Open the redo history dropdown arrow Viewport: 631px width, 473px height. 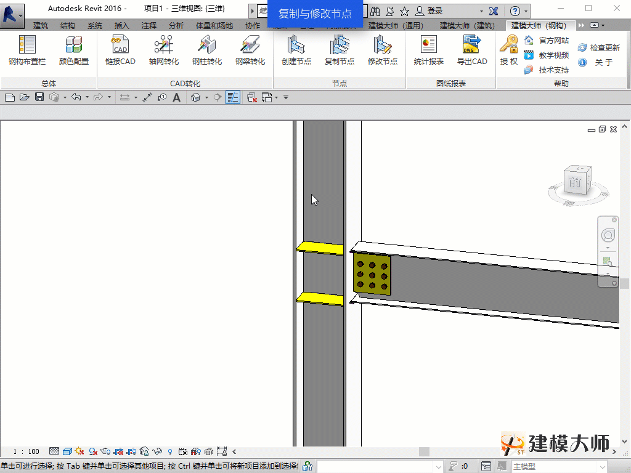(109, 97)
